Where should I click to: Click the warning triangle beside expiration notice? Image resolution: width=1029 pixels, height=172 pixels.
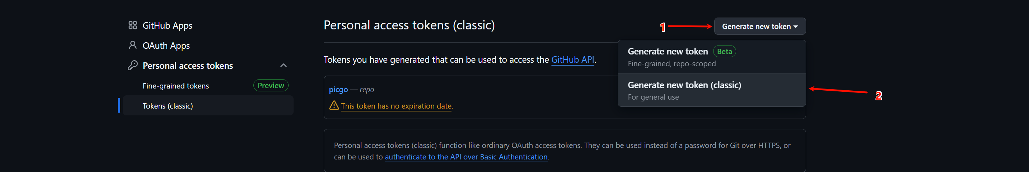point(334,105)
